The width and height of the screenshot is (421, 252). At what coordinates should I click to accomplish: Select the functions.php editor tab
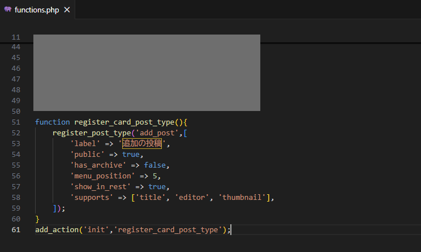[x=37, y=10]
